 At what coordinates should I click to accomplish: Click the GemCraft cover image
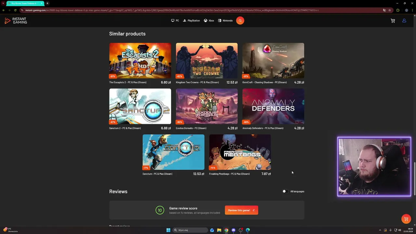click(273, 61)
